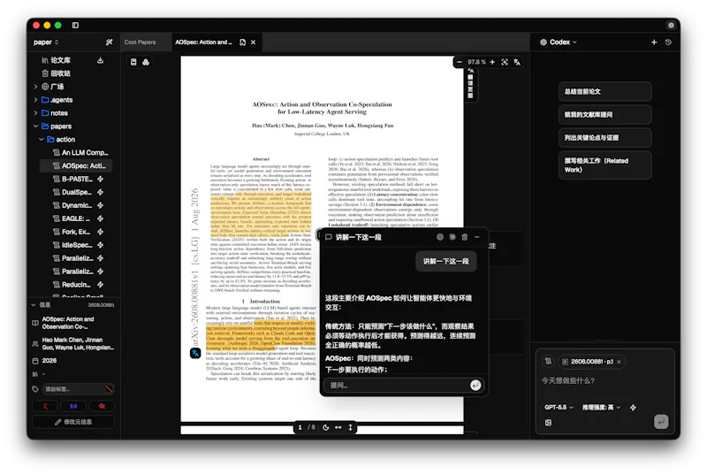Expand the notes folder

[x=35, y=112]
